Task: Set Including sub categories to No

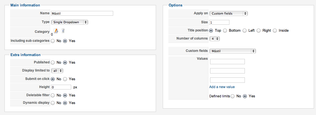Action: [x=53, y=41]
